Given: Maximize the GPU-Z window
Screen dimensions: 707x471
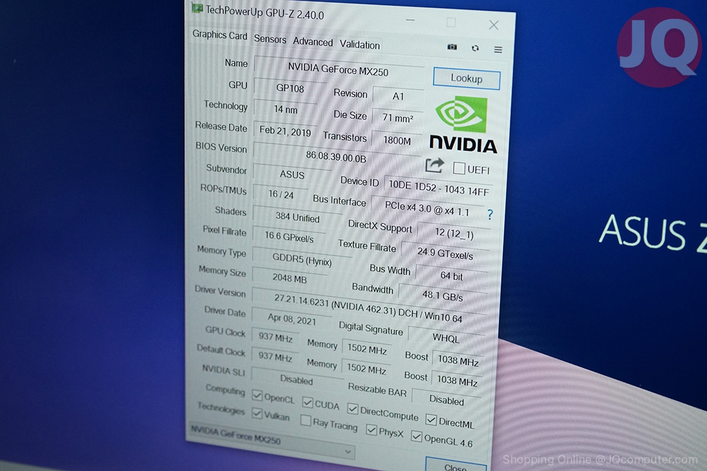Looking at the screenshot, I should [x=451, y=22].
